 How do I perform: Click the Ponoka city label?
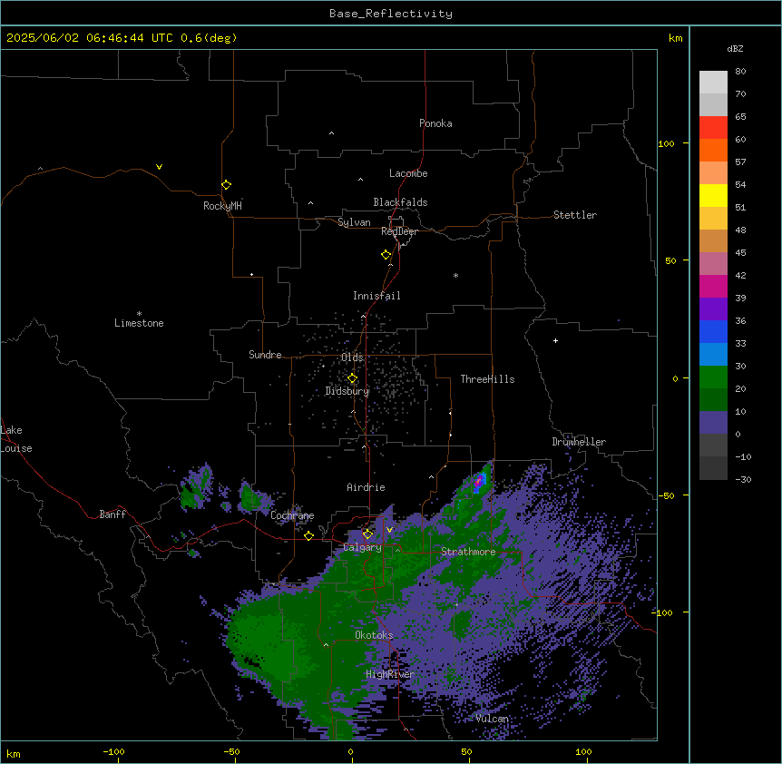point(435,123)
